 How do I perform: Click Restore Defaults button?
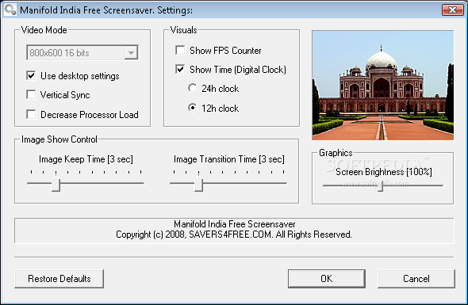(x=59, y=279)
